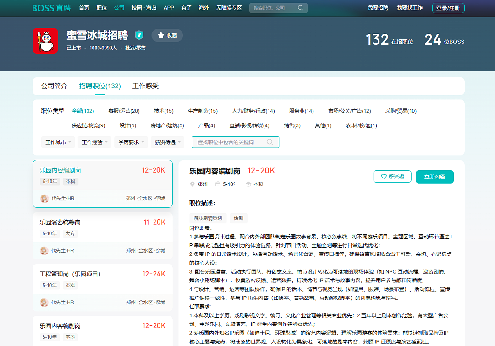This screenshot has width=495, height=346.
Task: Click the top search box for 职位、公司
Action: coord(279,8)
